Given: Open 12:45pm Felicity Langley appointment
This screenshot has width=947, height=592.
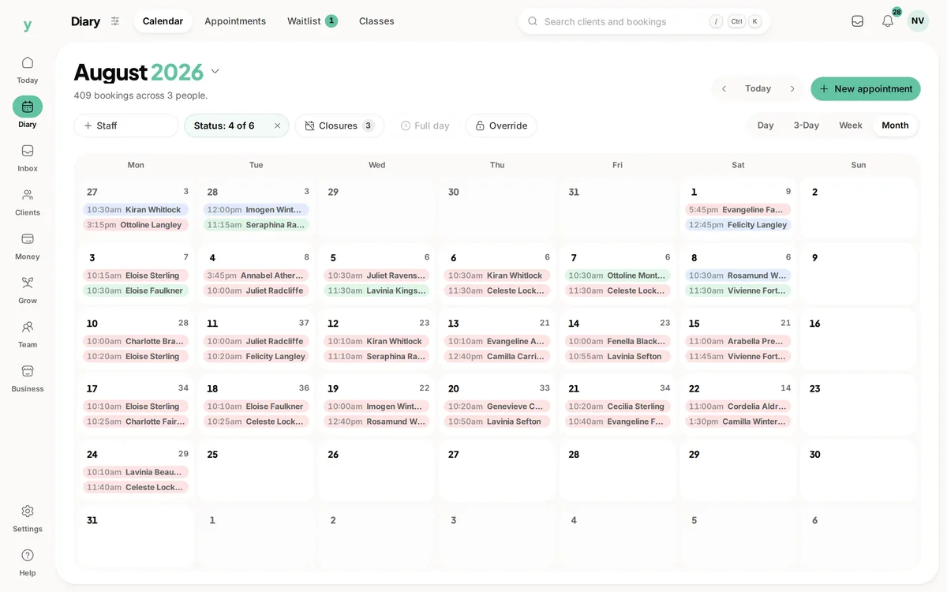Looking at the screenshot, I should pos(738,225).
